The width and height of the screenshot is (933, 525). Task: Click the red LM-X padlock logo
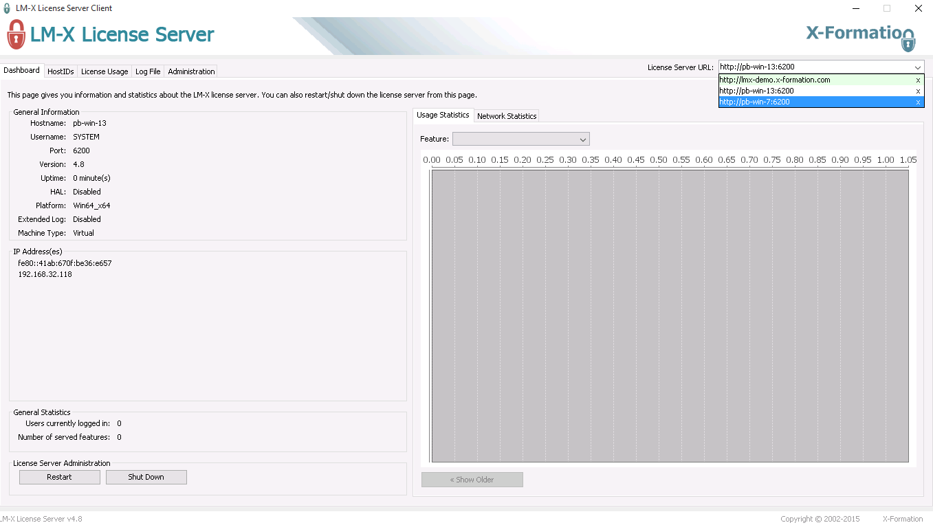pyautogui.click(x=16, y=34)
